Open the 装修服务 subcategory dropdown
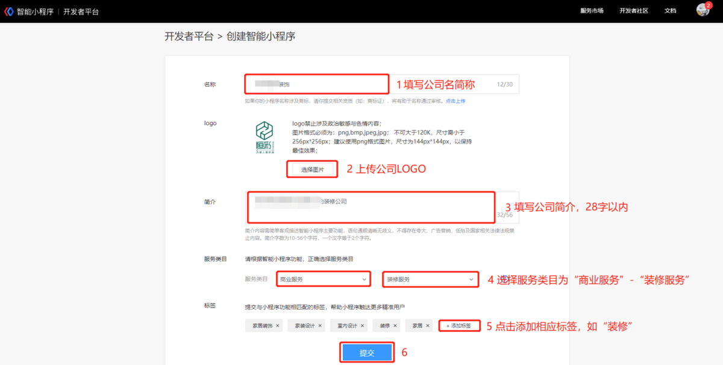The height and width of the screenshot is (365, 723). [430, 279]
